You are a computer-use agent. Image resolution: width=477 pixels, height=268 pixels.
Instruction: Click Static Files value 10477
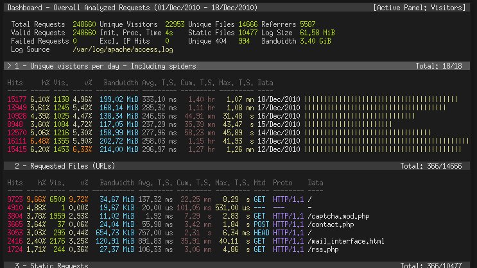(x=248, y=33)
